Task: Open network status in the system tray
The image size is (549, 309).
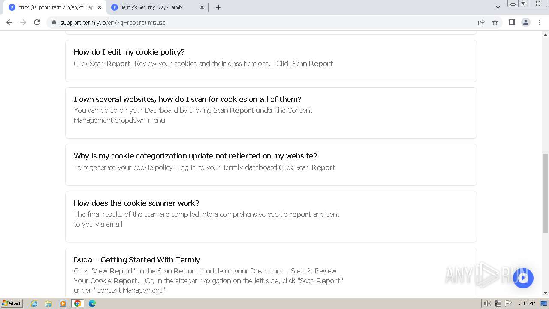Action: (498, 303)
